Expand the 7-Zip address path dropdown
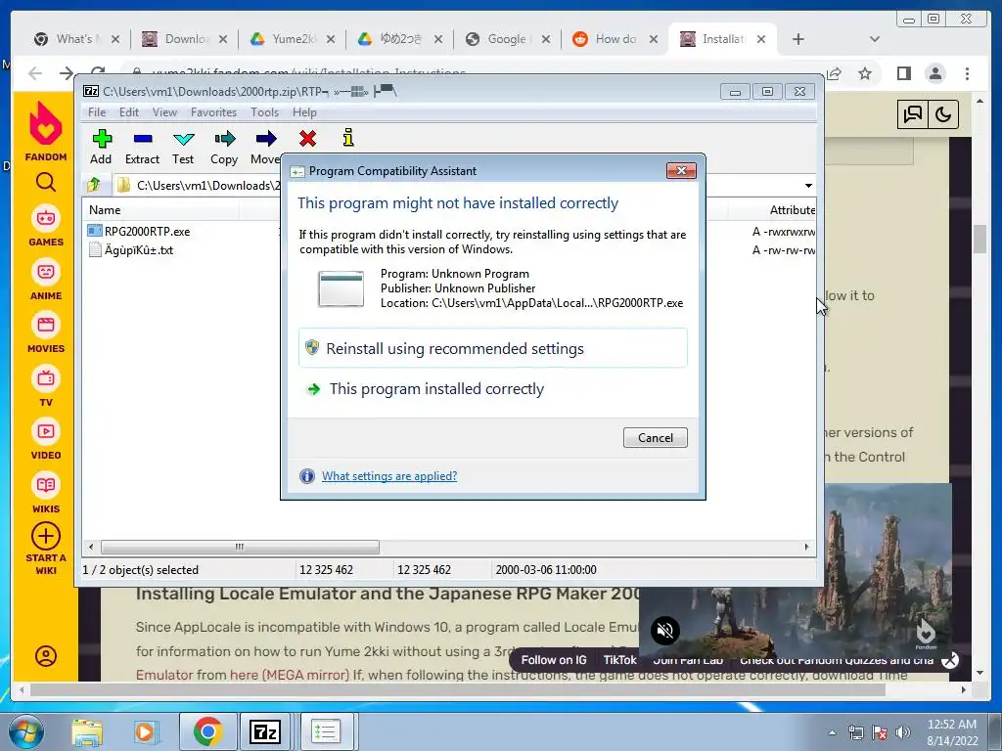The height and width of the screenshot is (751, 1002). point(808,186)
